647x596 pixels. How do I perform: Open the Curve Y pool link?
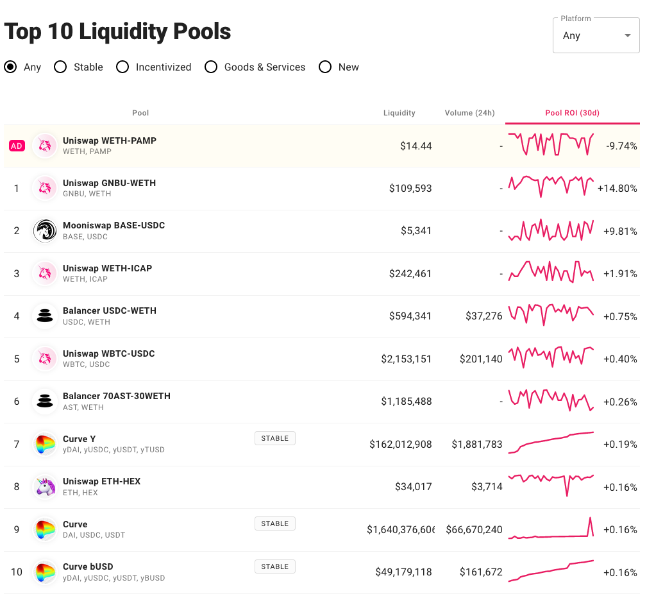coord(80,439)
